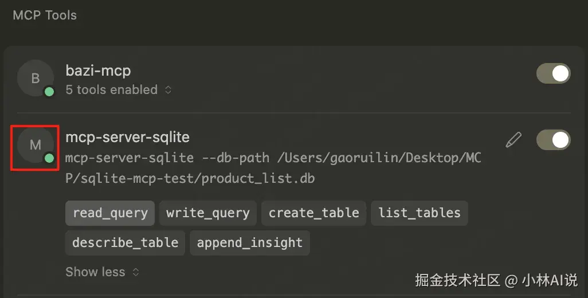
Task: Click the green status dot on bazi-mcp avatar
Action: [x=49, y=92]
